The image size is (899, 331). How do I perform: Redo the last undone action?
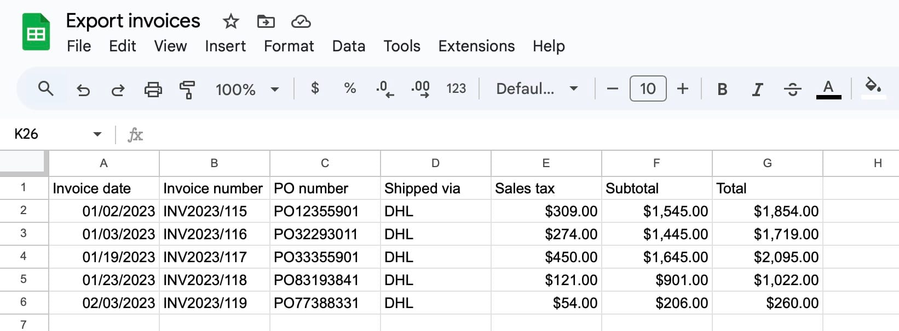point(118,89)
